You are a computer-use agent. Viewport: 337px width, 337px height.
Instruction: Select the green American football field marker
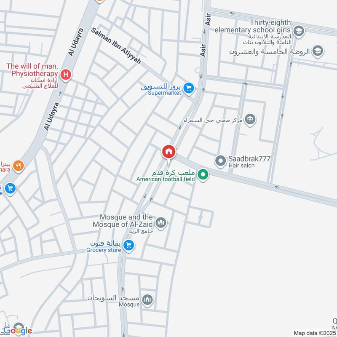tap(203, 175)
